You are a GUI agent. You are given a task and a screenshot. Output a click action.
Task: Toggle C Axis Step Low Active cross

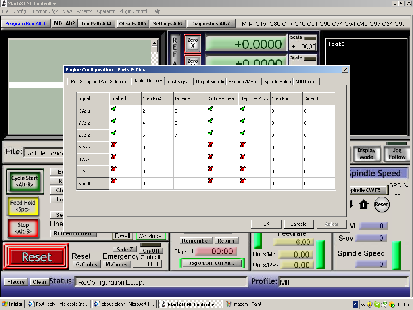[x=242, y=169]
